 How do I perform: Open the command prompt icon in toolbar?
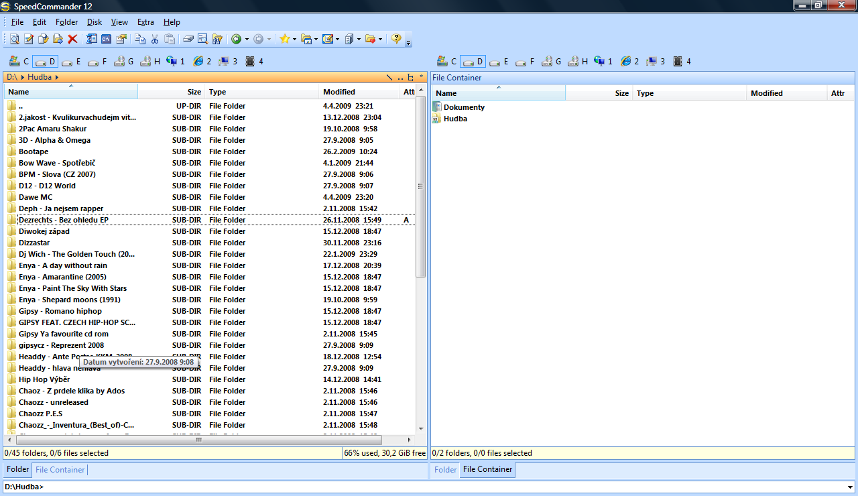pyautogui.click(x=106, y=40)
